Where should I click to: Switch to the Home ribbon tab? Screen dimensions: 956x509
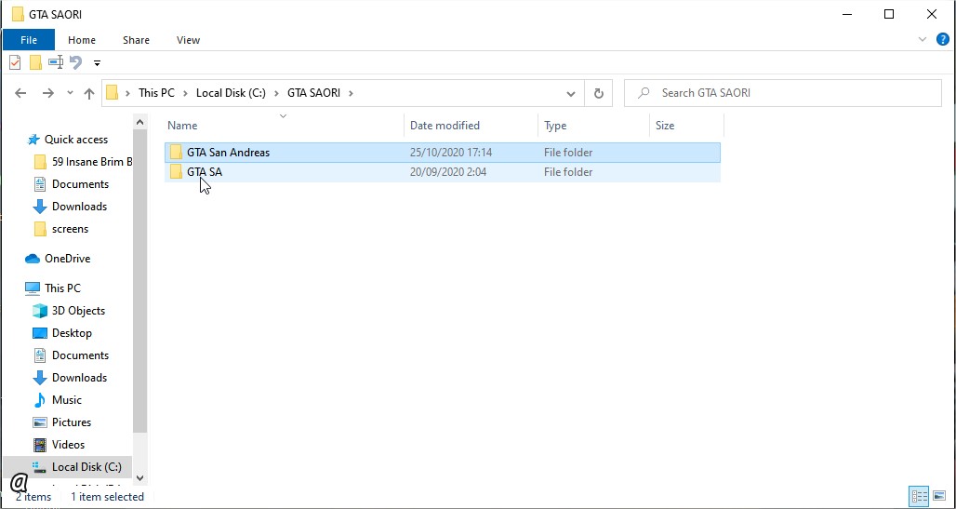(x=82, y=40)
